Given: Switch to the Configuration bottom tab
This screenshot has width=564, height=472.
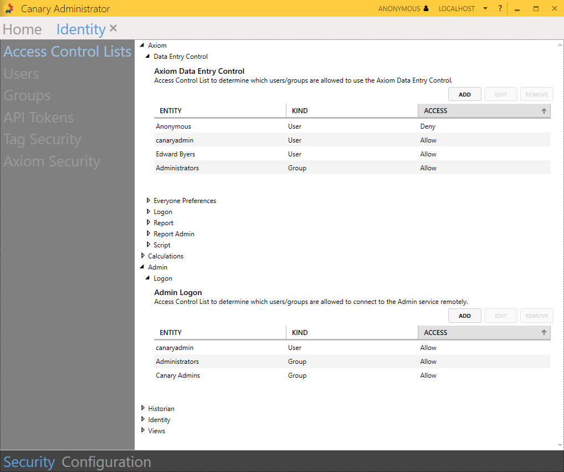Looking at the screenshot, I should [106, 462].
